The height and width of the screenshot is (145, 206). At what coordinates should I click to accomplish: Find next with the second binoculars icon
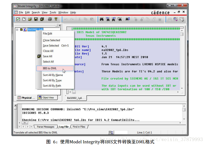coord(108,19)
